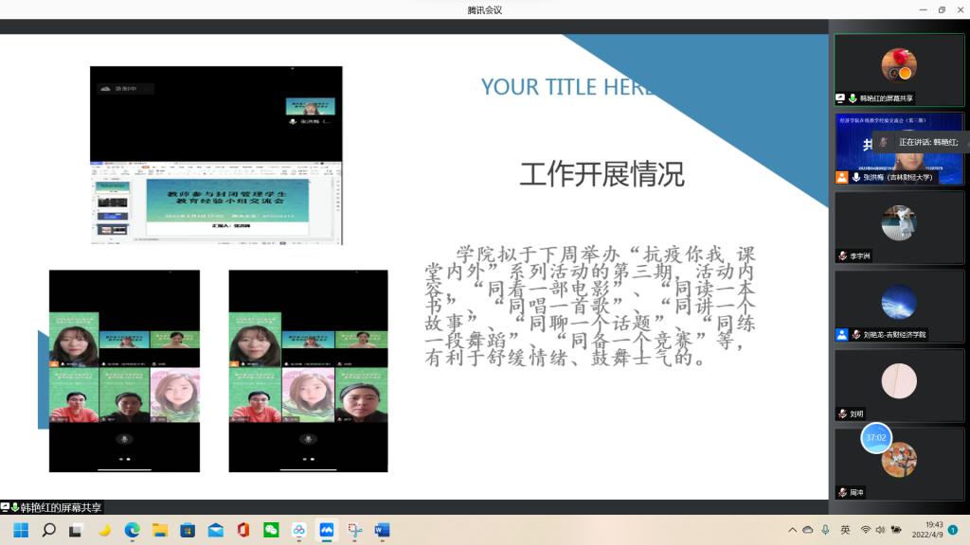Image resolution: width=970 pixels, height=545 pixels.
Task: Open WeChat from the taskbar
Action: pyautogui.click(x=271, y=530)
